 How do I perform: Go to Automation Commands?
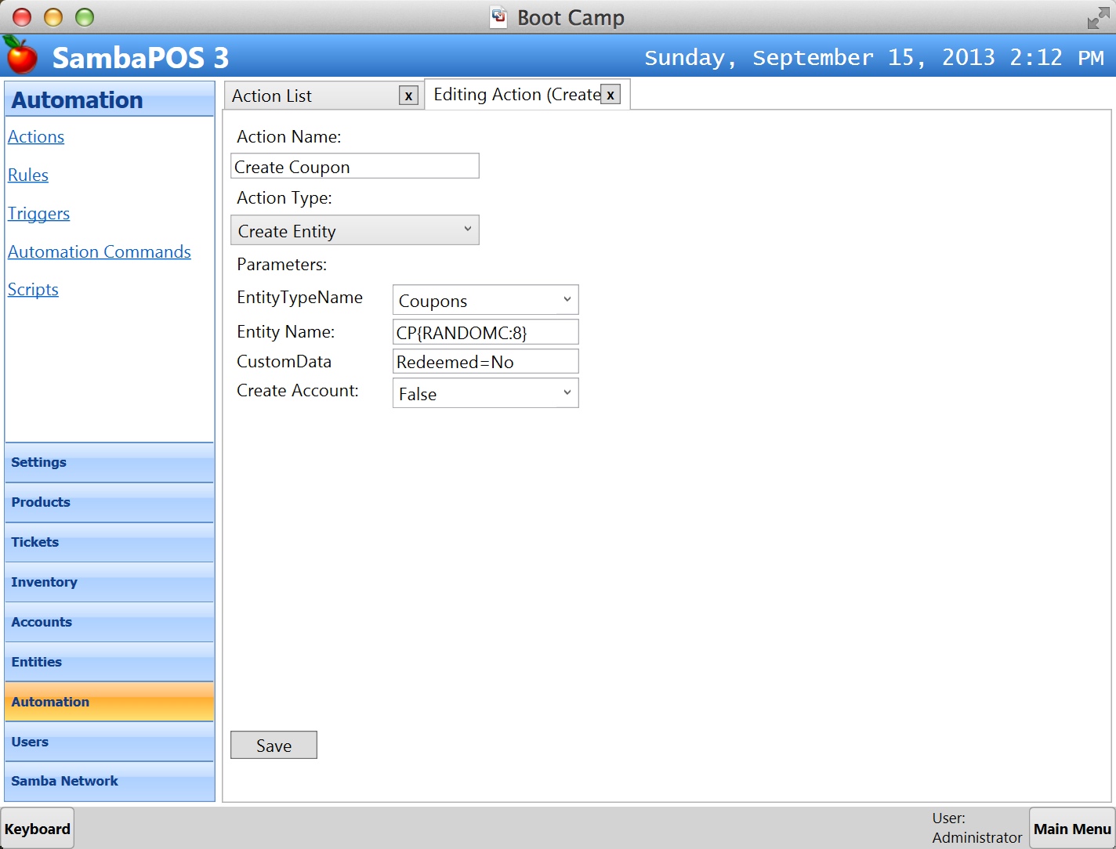[x=100, y=252]
